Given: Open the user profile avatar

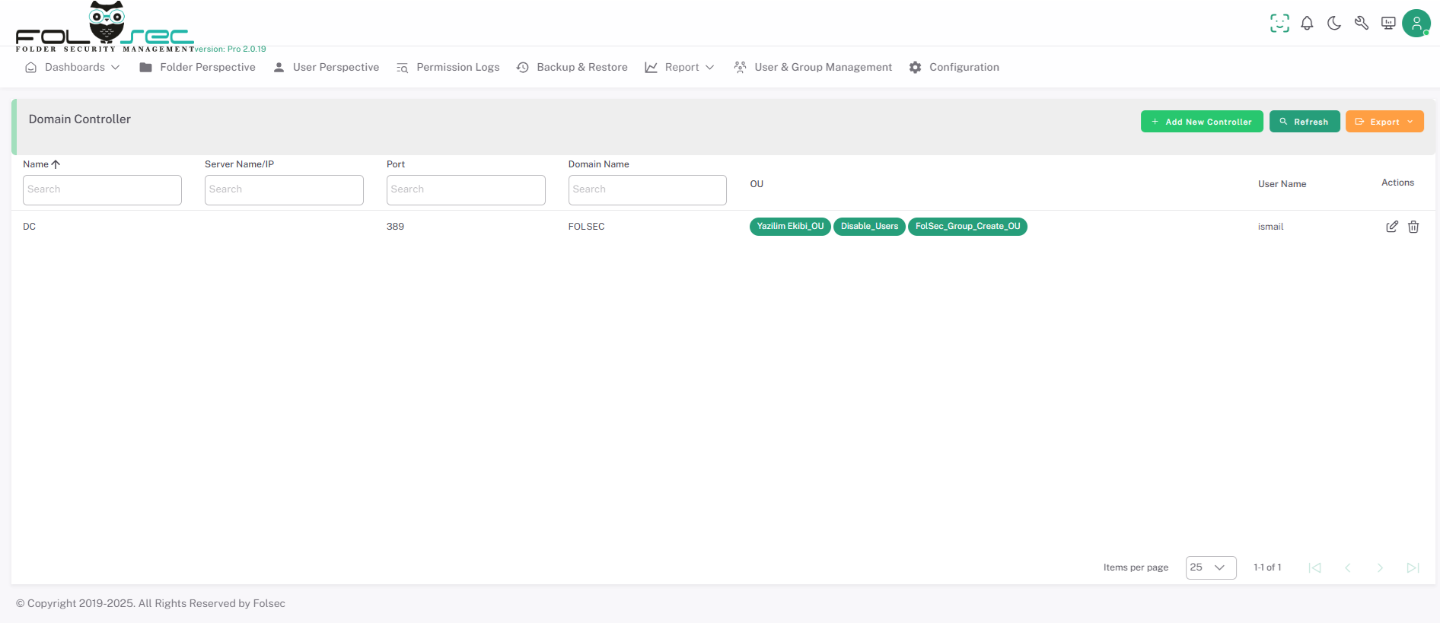Looking at the screenshot, I should point(1416,24).
